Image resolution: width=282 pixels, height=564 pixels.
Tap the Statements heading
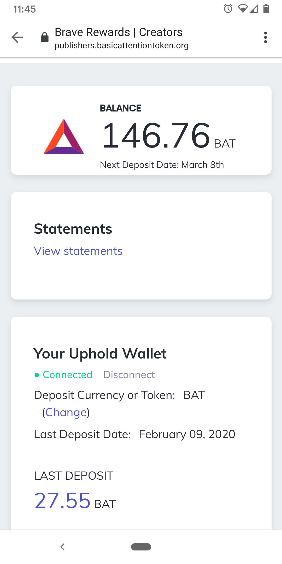coord(73,229)
